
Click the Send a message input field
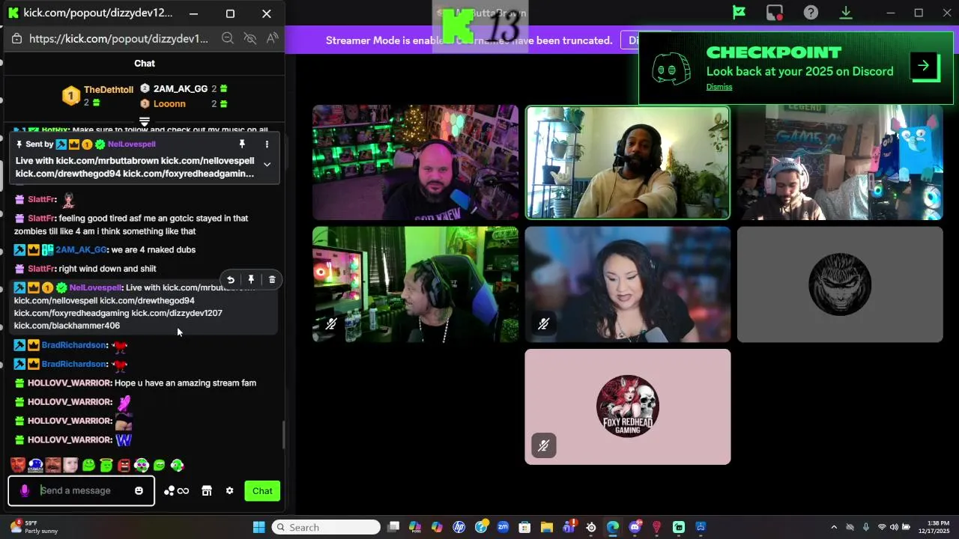point(82,491)
